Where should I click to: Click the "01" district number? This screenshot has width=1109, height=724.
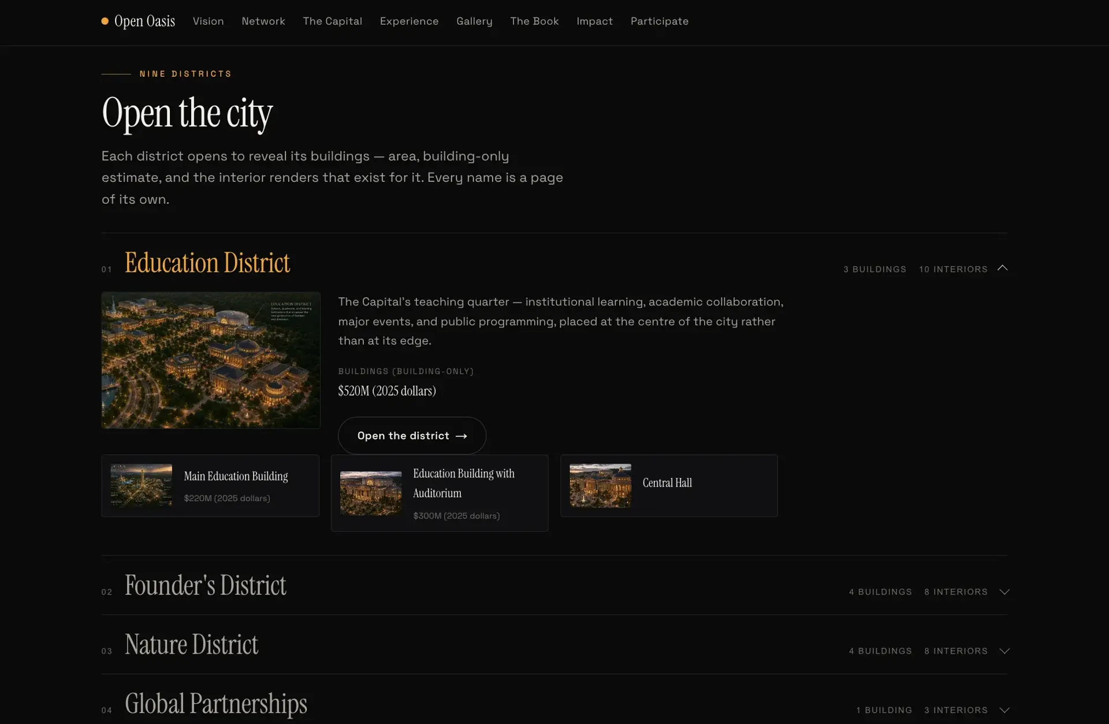click(x=107, y=270)
